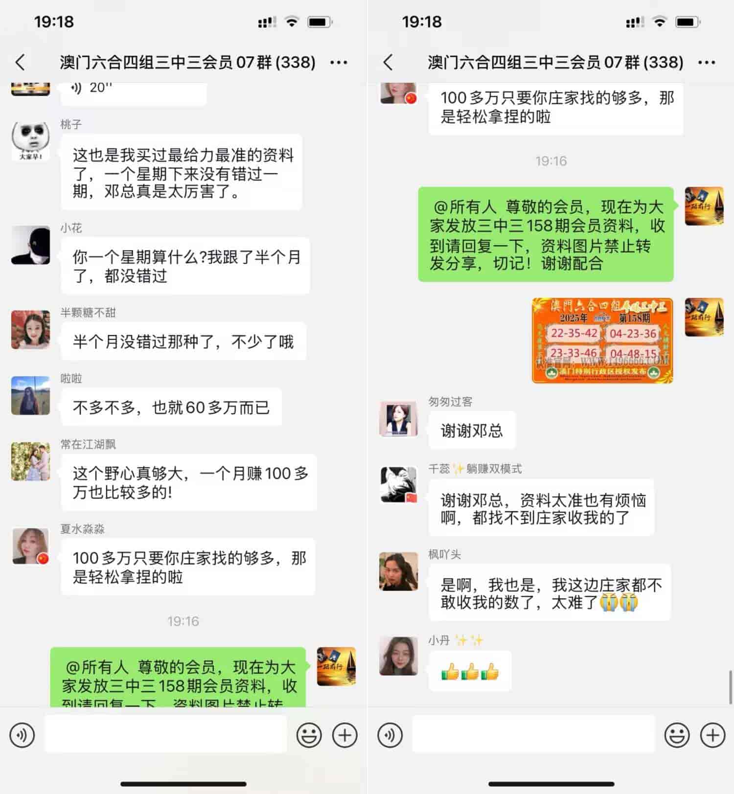Tap back arrow in right chat header
Screen dimensions: 734x794
pos(388,62)
